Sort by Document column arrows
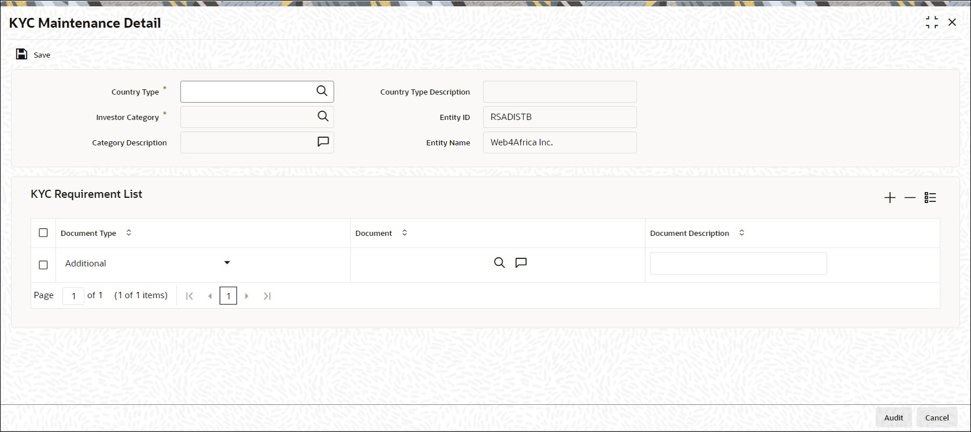Screen dimensions: 971x432 pyautogui.click(x=405, y=233)
